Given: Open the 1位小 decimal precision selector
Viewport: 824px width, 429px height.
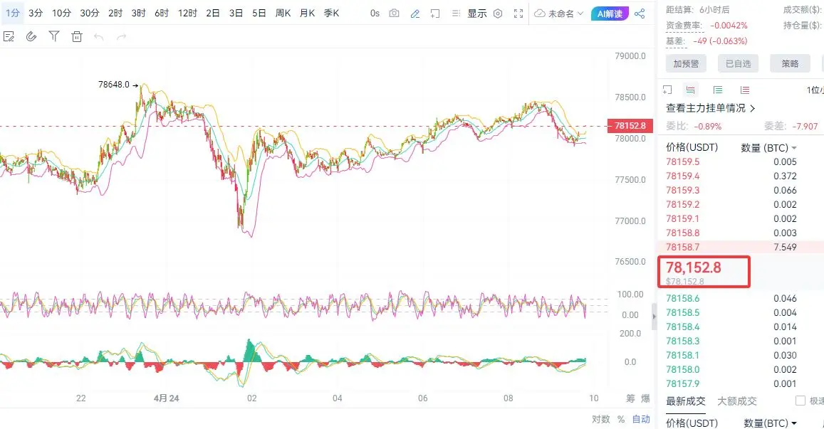Looking at the screenshot, I should coord(815,90).
